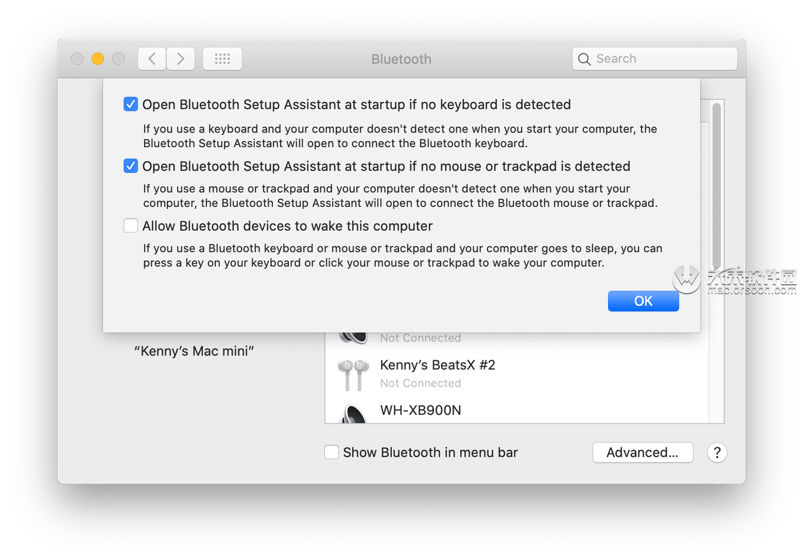The height and width of the screenshot is (560, 803).
Task: Confirm the dialog with OK
Action: [643, 301]
